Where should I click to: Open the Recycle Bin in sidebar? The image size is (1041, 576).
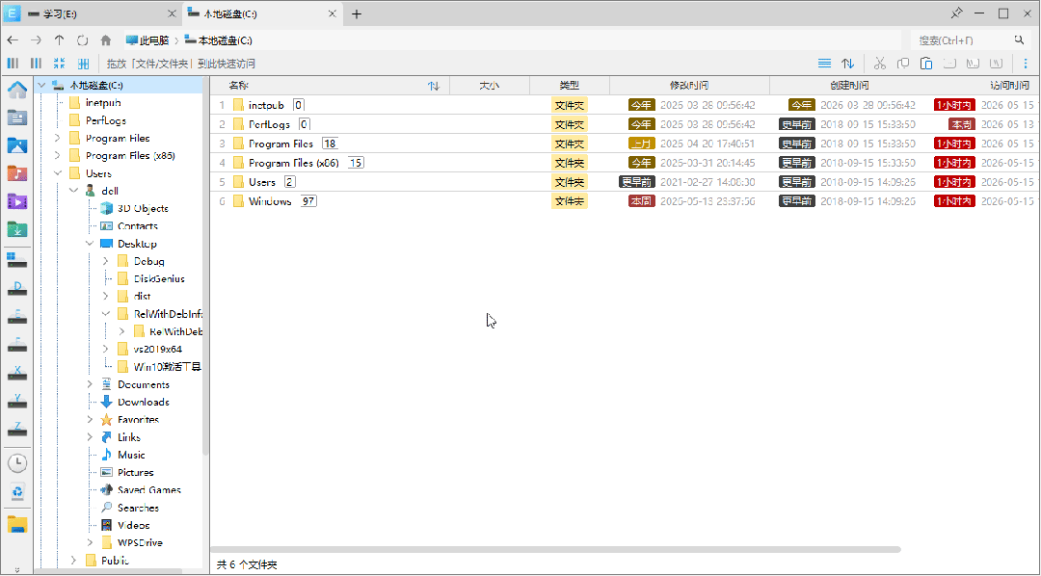click(x=17, y=492)
